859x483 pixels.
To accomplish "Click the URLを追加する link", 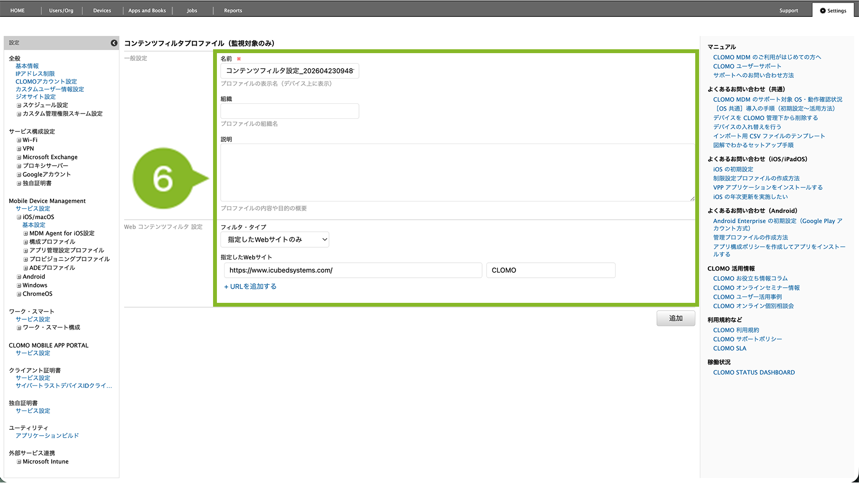I will (250, 286).
